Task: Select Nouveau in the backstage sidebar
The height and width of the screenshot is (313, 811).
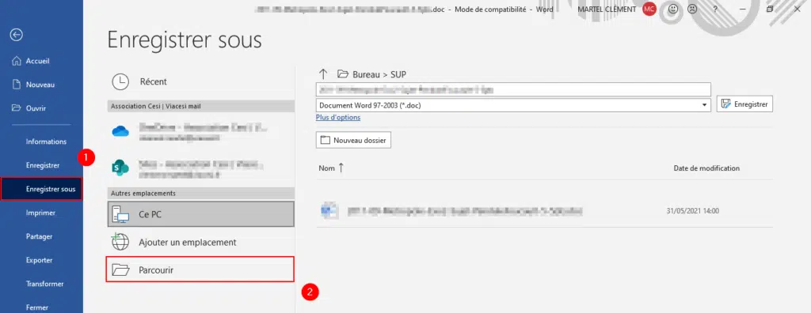Action: click(x=33, y=85)
